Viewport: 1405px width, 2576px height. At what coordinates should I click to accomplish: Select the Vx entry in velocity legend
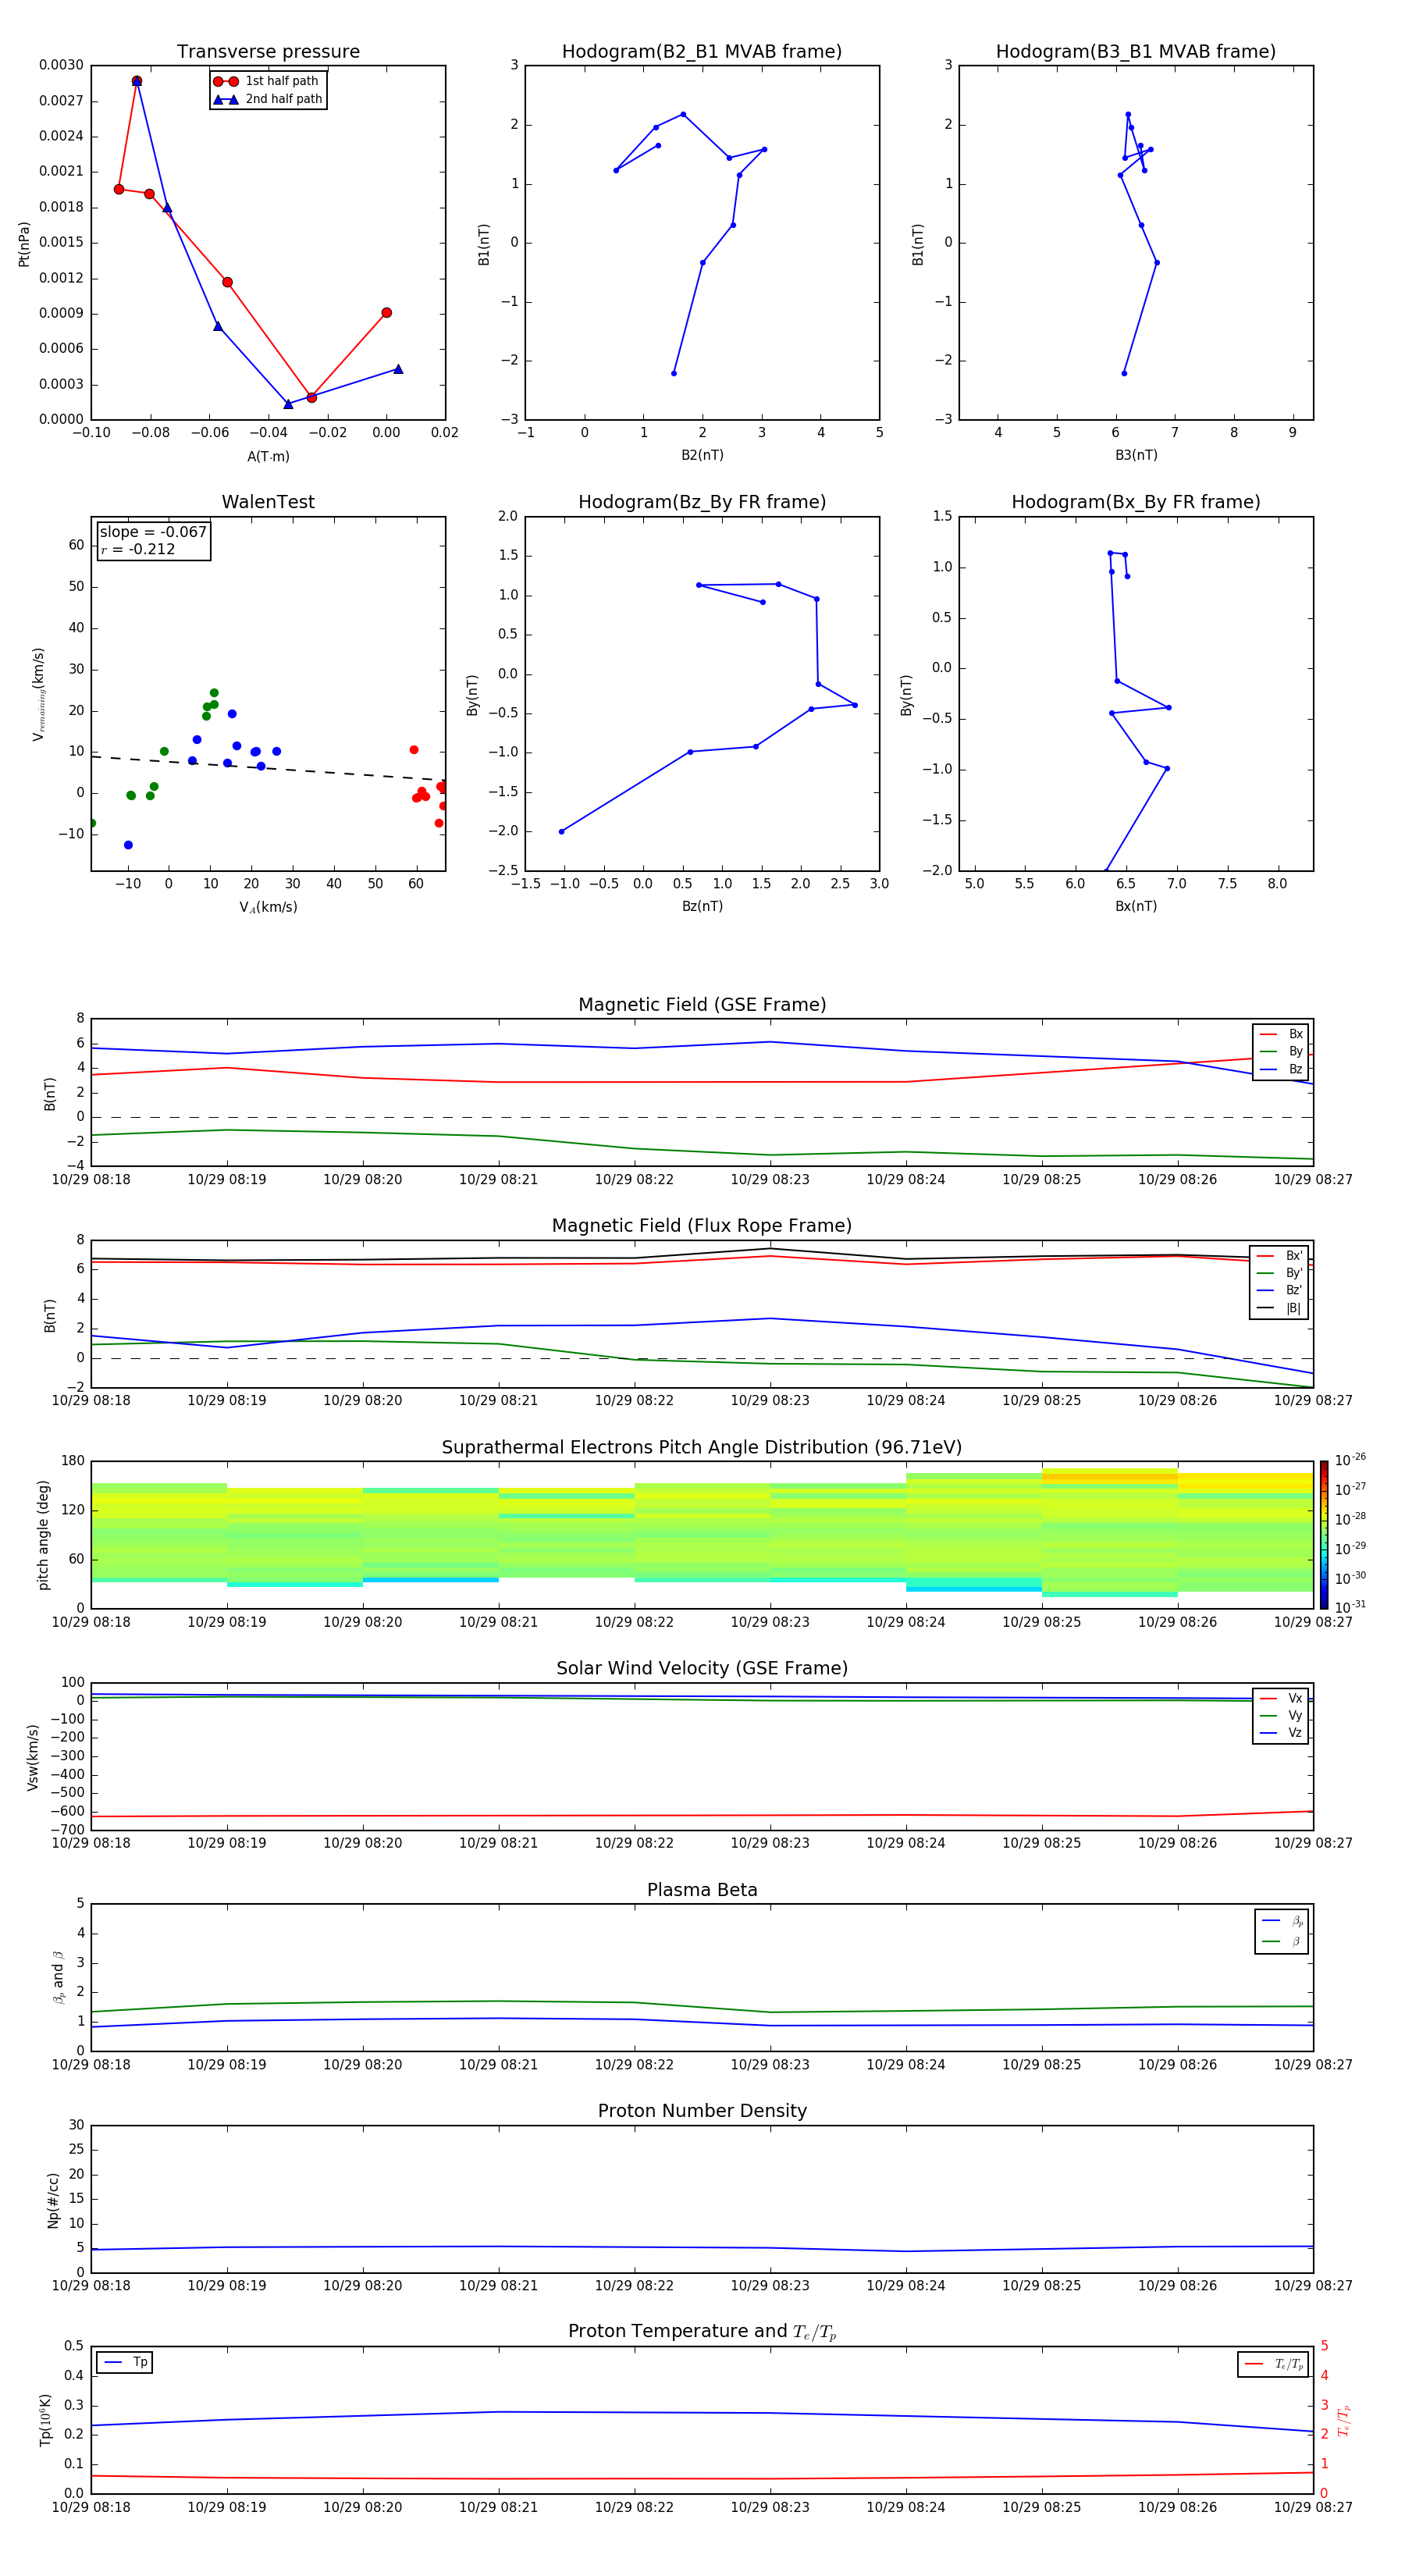pos(1281,1698)
